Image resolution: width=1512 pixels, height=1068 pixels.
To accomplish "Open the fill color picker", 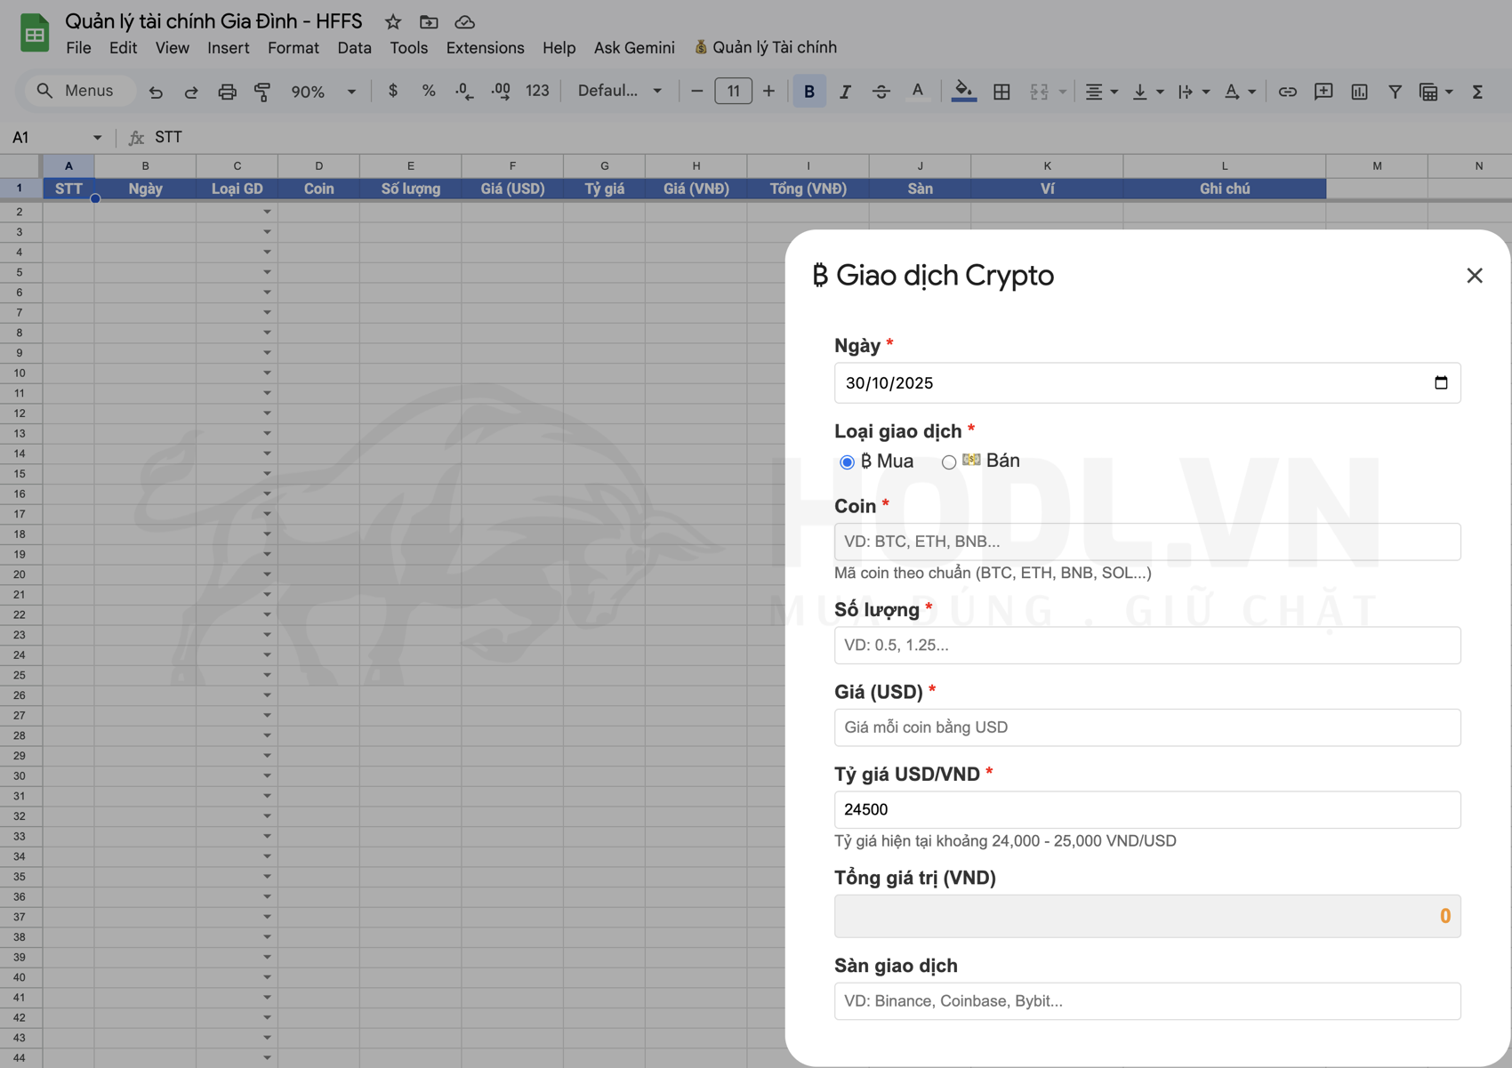I will (963, 91).
